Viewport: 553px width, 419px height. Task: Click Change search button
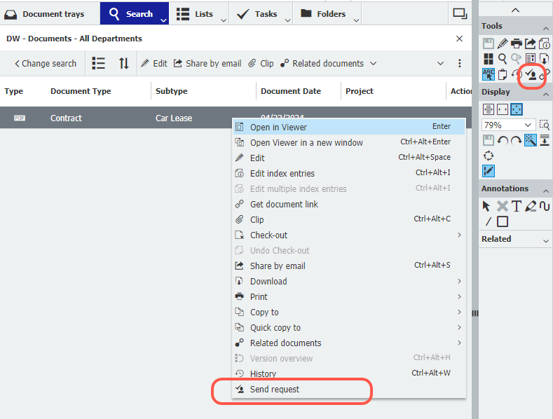(x=46, y=64)
